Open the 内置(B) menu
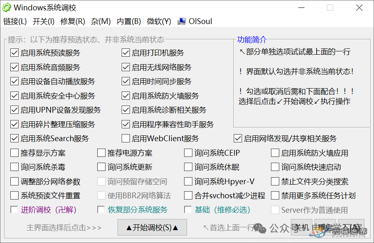This screenshot has height=243, width=374. coord(129,21)
